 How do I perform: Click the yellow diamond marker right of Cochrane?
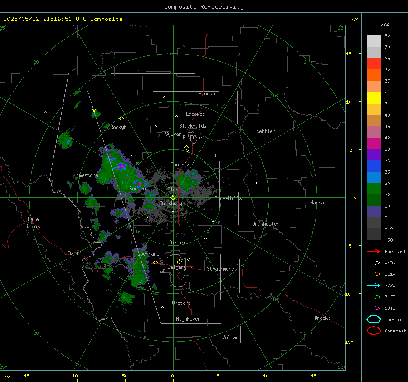click(155, 262)
